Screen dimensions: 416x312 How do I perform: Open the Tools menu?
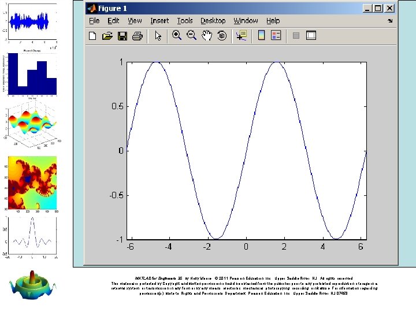pyautogui.click(x=185, y=21)
